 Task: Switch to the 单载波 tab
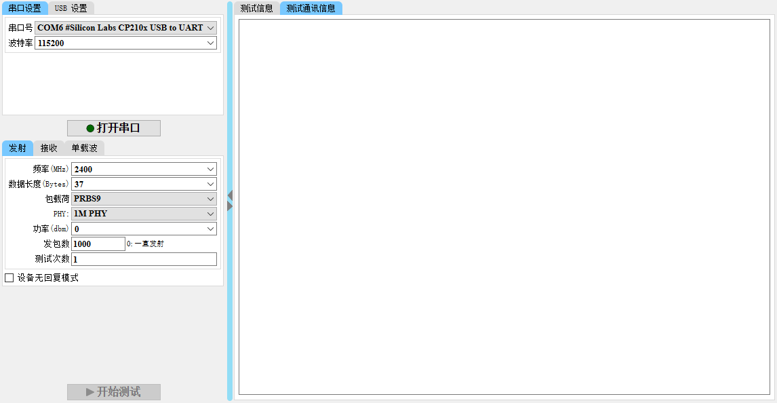[x=84, y=148]
